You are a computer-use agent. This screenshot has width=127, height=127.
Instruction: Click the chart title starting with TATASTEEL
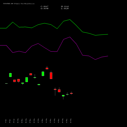[19, 4]
